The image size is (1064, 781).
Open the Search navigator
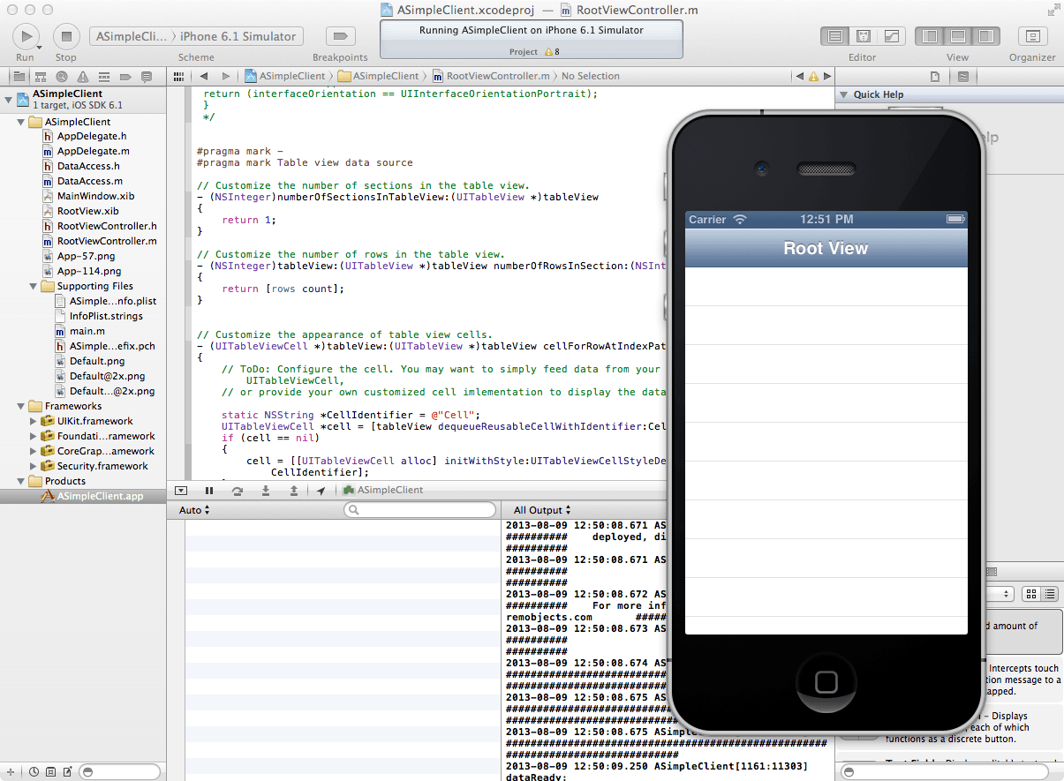(x=63, y=77)
